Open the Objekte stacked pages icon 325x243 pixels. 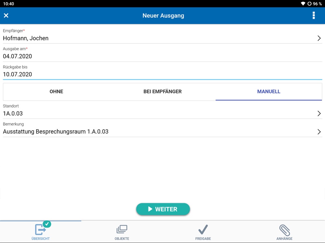(x=122, y=229)
